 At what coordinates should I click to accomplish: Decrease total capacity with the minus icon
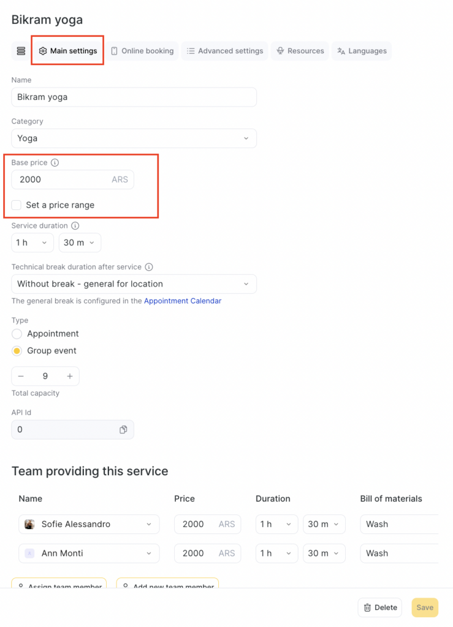[21, 376]
